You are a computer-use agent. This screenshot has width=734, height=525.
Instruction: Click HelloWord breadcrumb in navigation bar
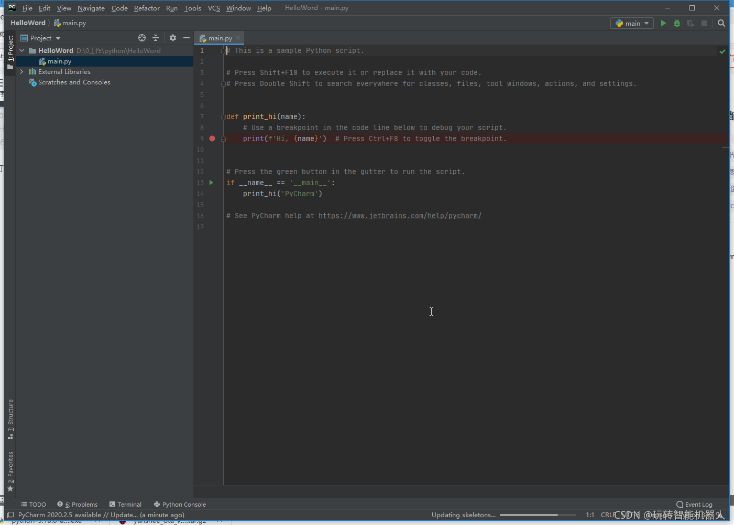click(x=28, y=23)
